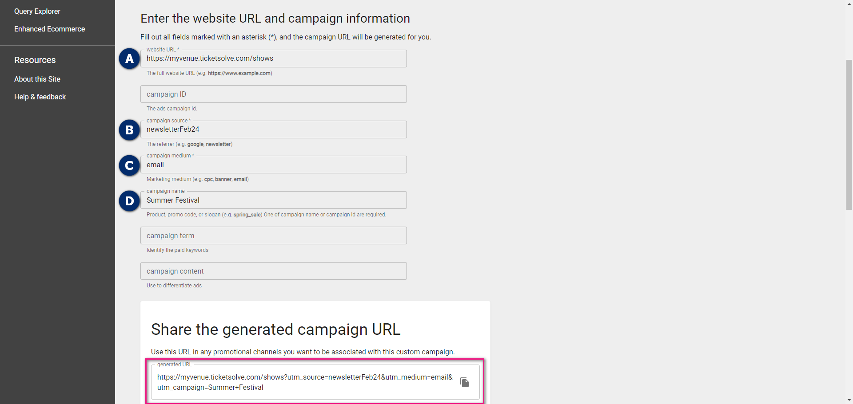The height and width of the screenshot is (404, 853).
Task: Open the Query Explorer page
Action: click(x=37, y=11)
